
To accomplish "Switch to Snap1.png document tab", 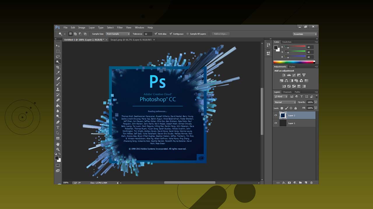I will [x=131, y=40].
